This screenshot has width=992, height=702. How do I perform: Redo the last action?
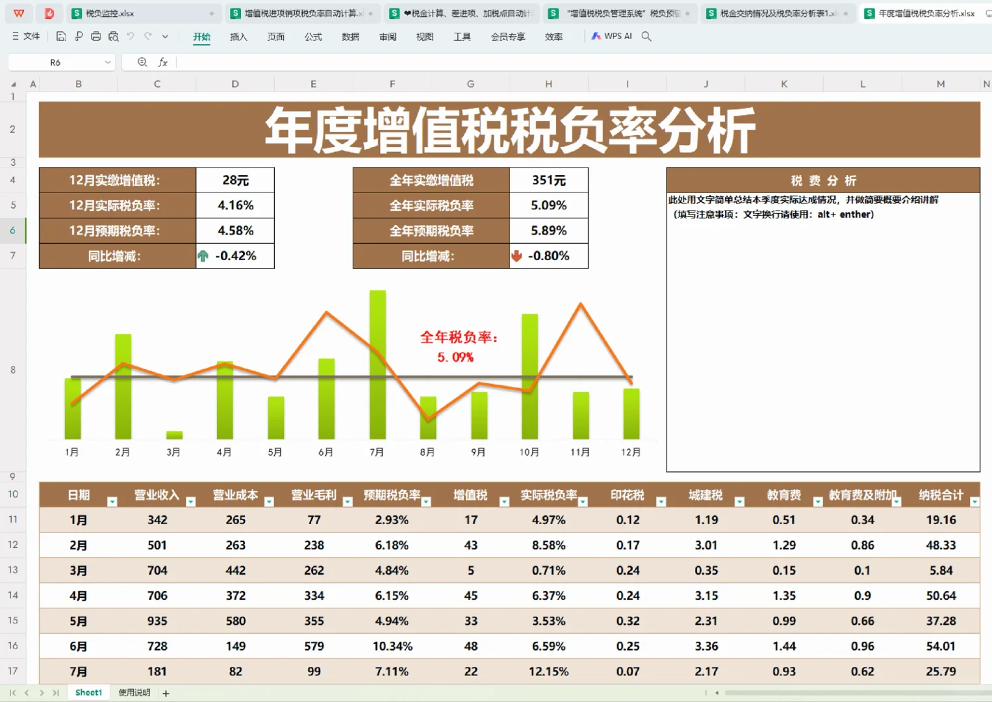146,36
